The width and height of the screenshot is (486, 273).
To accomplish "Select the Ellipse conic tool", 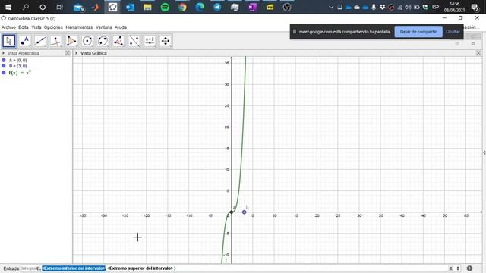I will tap(103, 41).
